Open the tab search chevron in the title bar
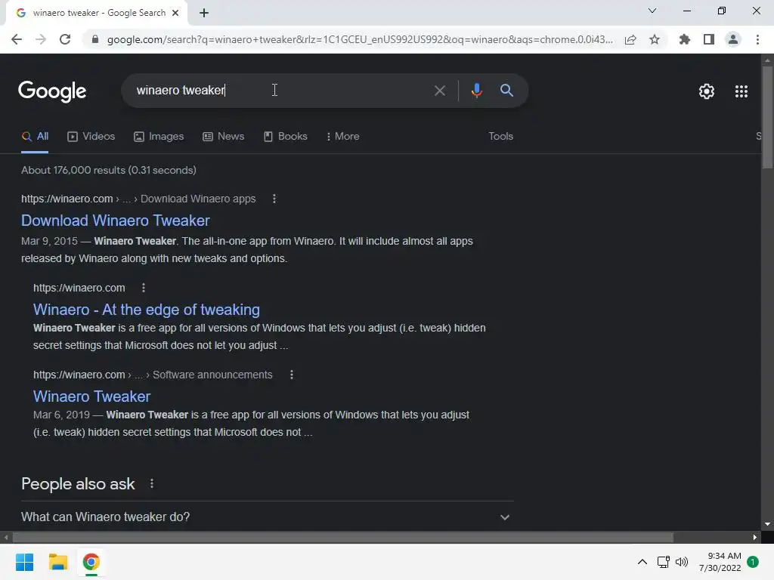The image size is (774, 580). click(652, 11)
